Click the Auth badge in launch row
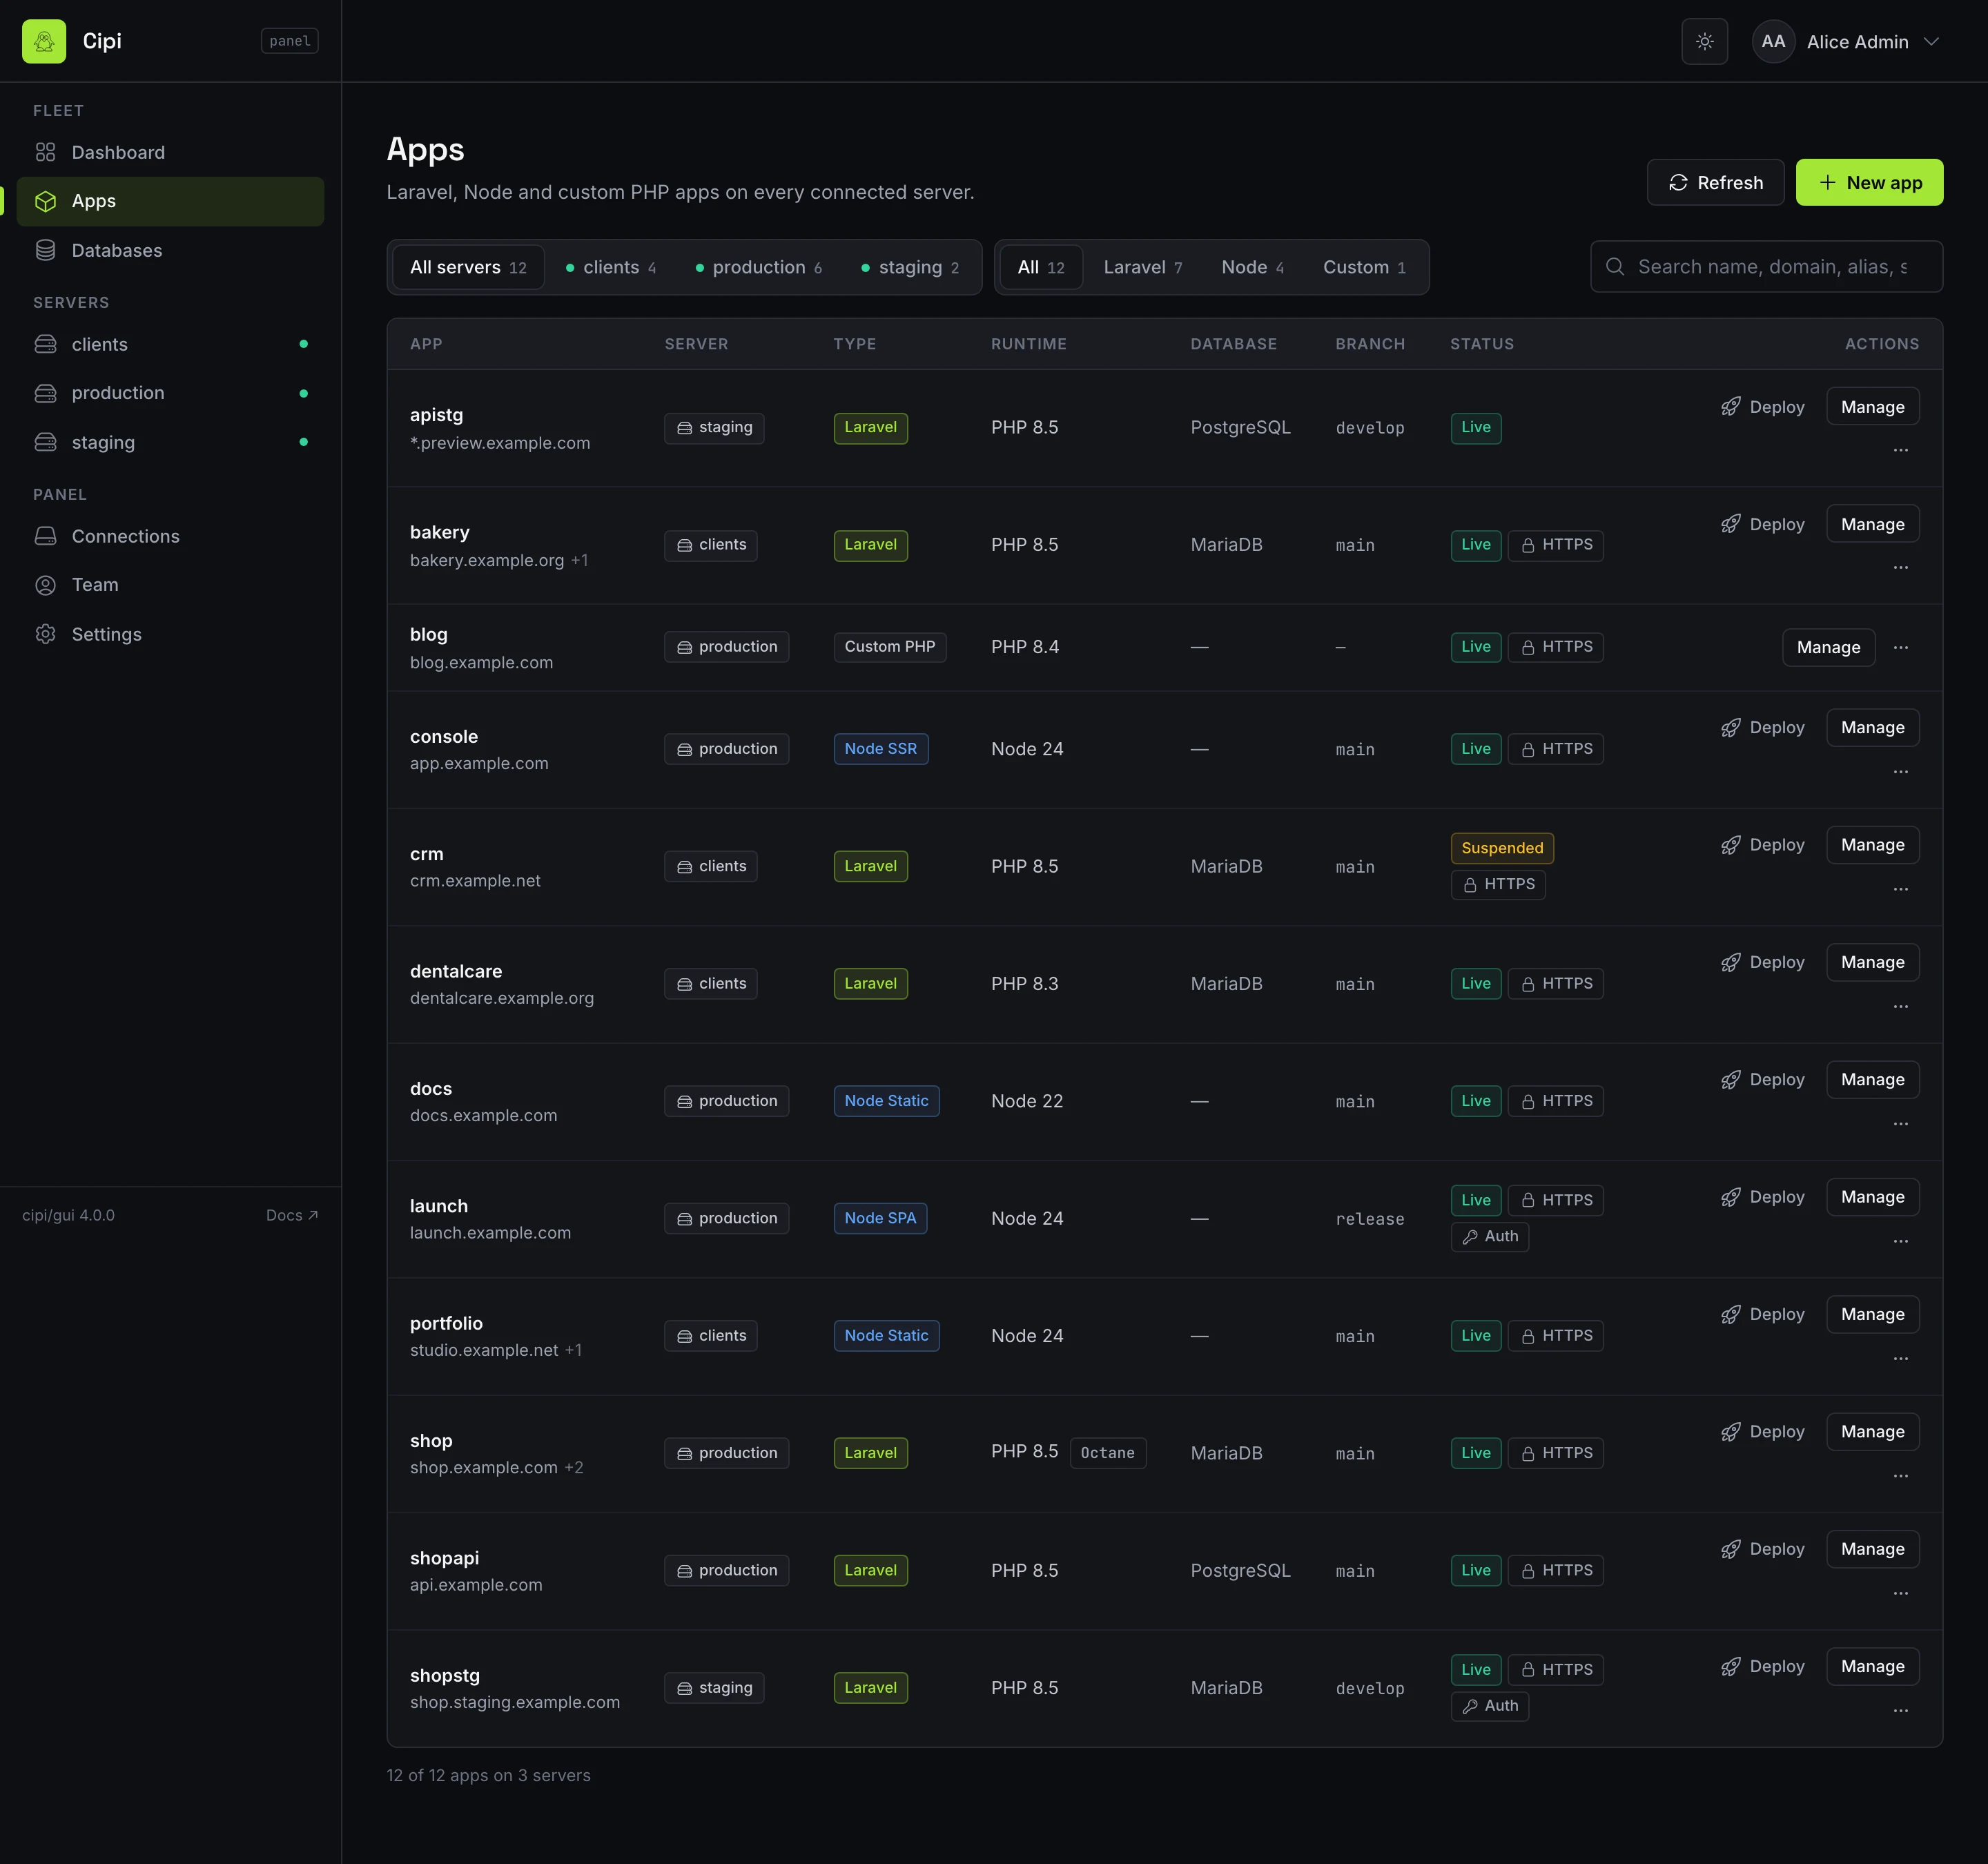 pos(1489,1237)
